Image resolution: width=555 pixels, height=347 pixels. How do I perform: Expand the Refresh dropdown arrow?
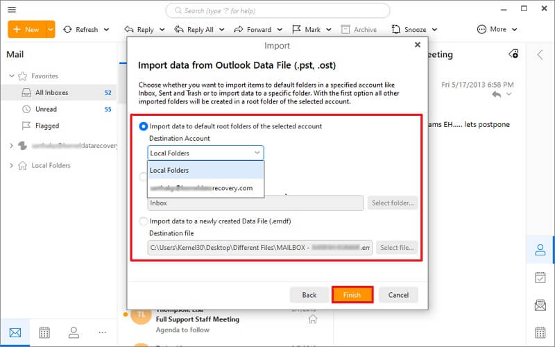pyautogui.click(x=107, y=29)
